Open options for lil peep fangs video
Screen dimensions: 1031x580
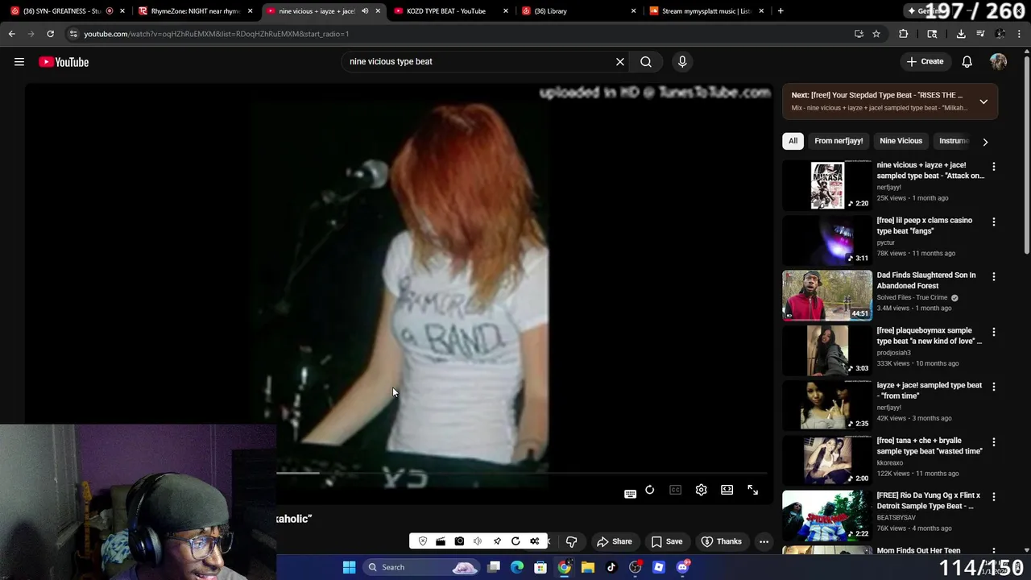[x=994, y=222]
